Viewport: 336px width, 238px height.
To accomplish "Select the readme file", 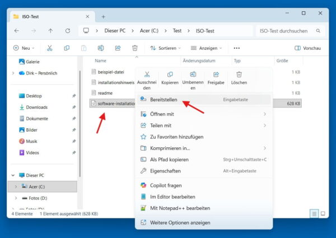I will 105,93.
